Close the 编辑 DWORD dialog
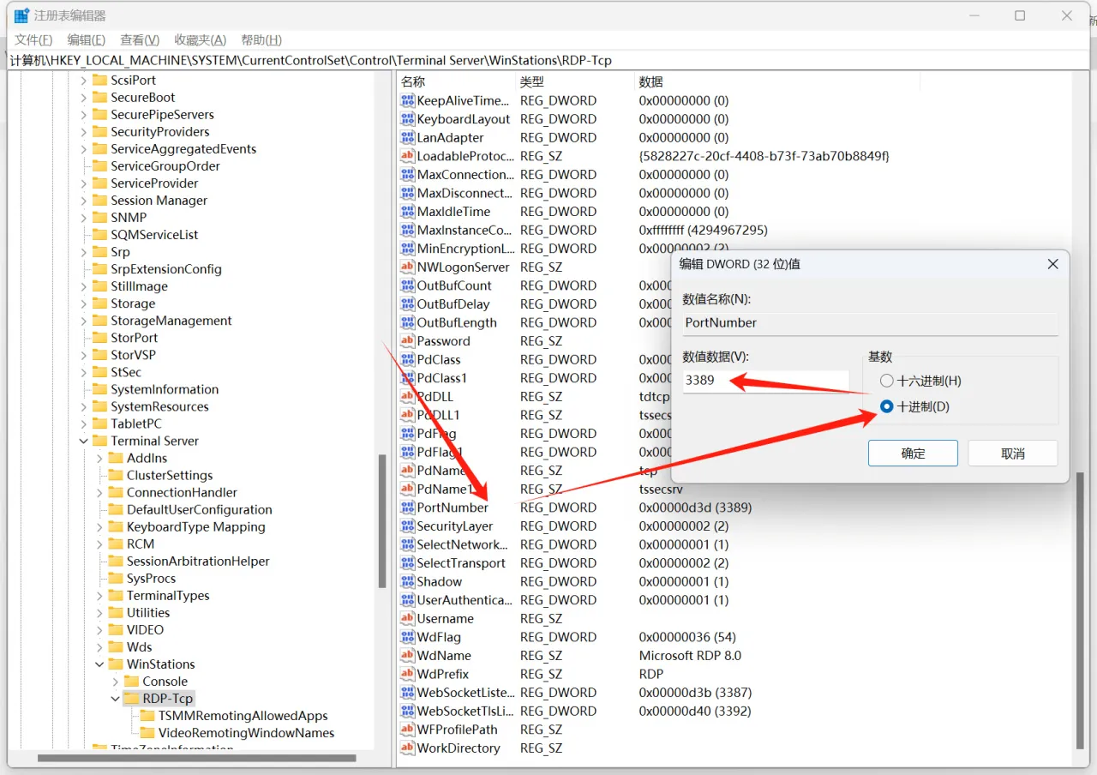This screenshot has height=775, width=1097. (1053, 264)
